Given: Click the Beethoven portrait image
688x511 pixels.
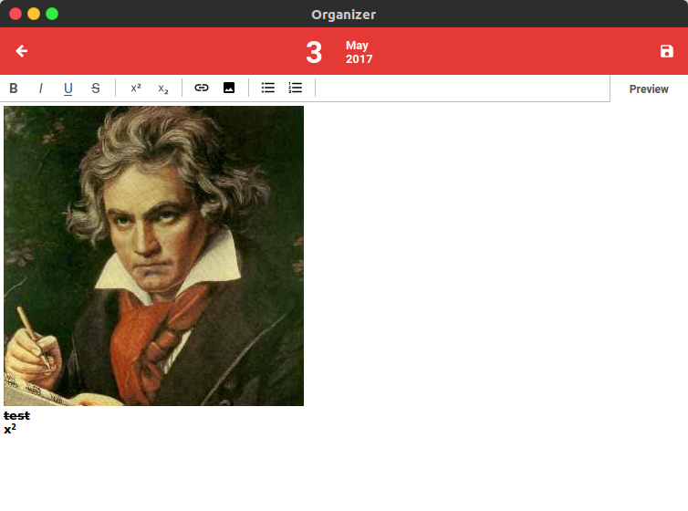Looking at the screenshot, I should (x=153, y=255).
